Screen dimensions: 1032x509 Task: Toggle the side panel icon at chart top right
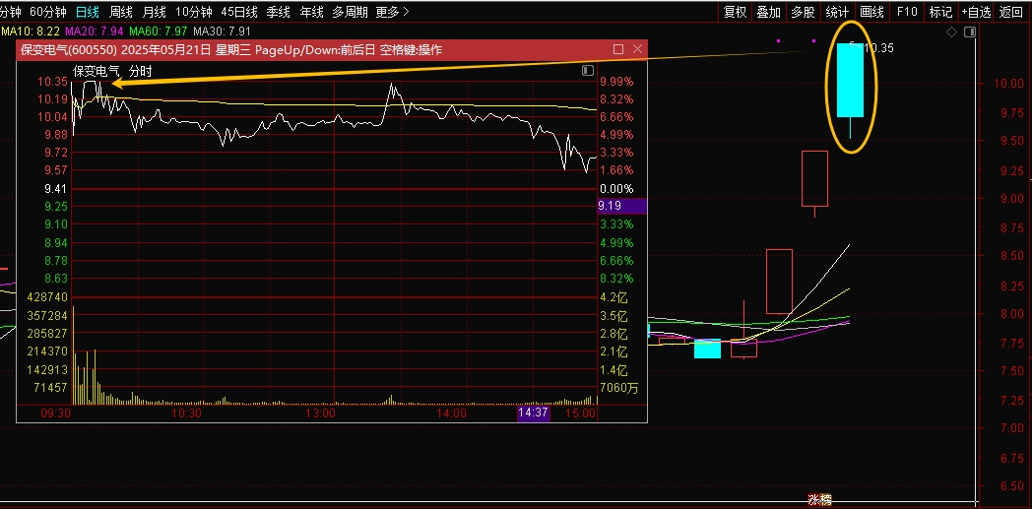pos(970,32)
